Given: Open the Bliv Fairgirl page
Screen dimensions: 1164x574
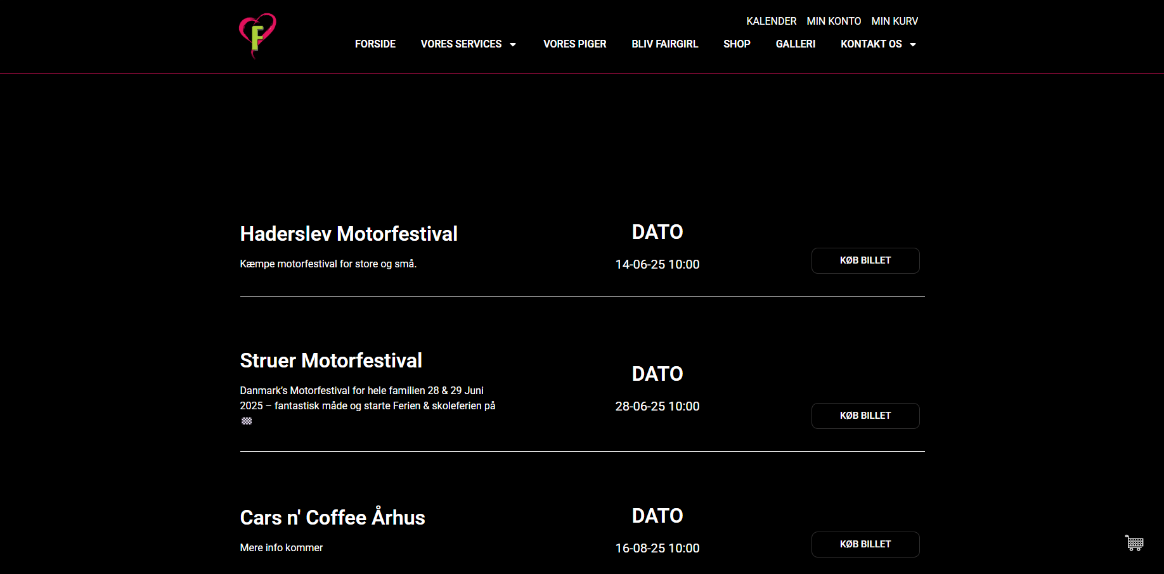Looking at the screenshot, I should 664,44.
